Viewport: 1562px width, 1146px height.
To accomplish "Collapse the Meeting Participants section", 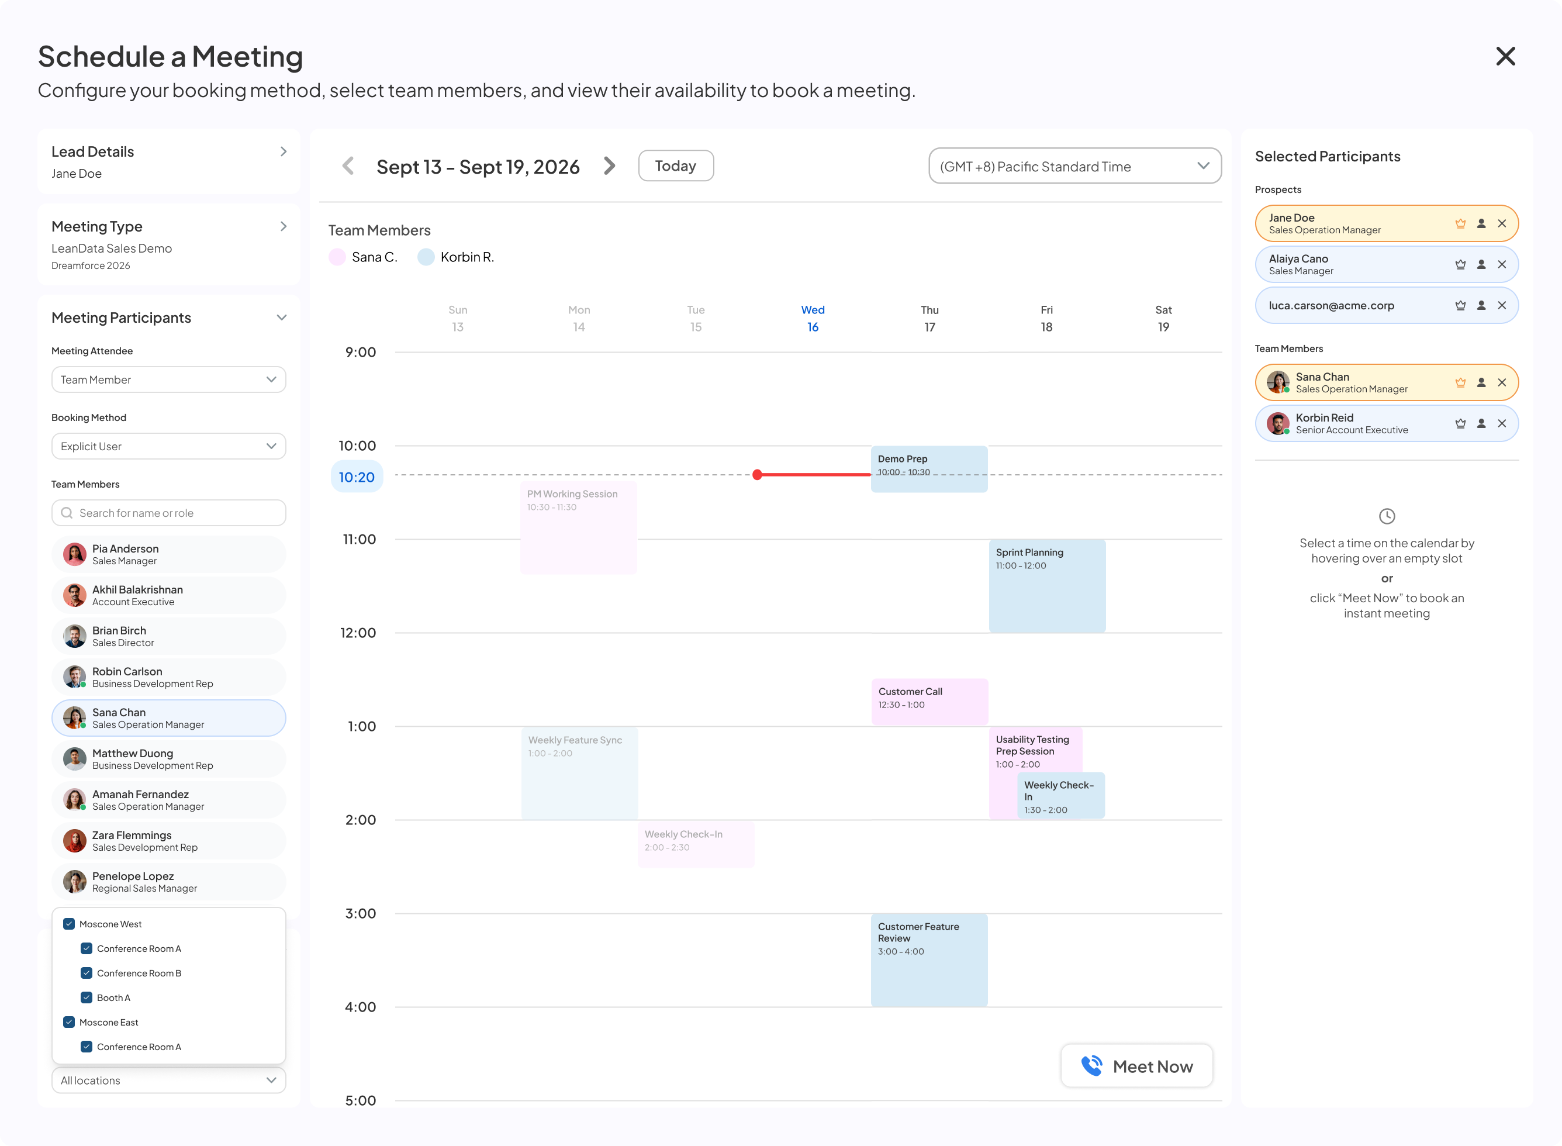I will pyautogui.click(x=282, y=317).
